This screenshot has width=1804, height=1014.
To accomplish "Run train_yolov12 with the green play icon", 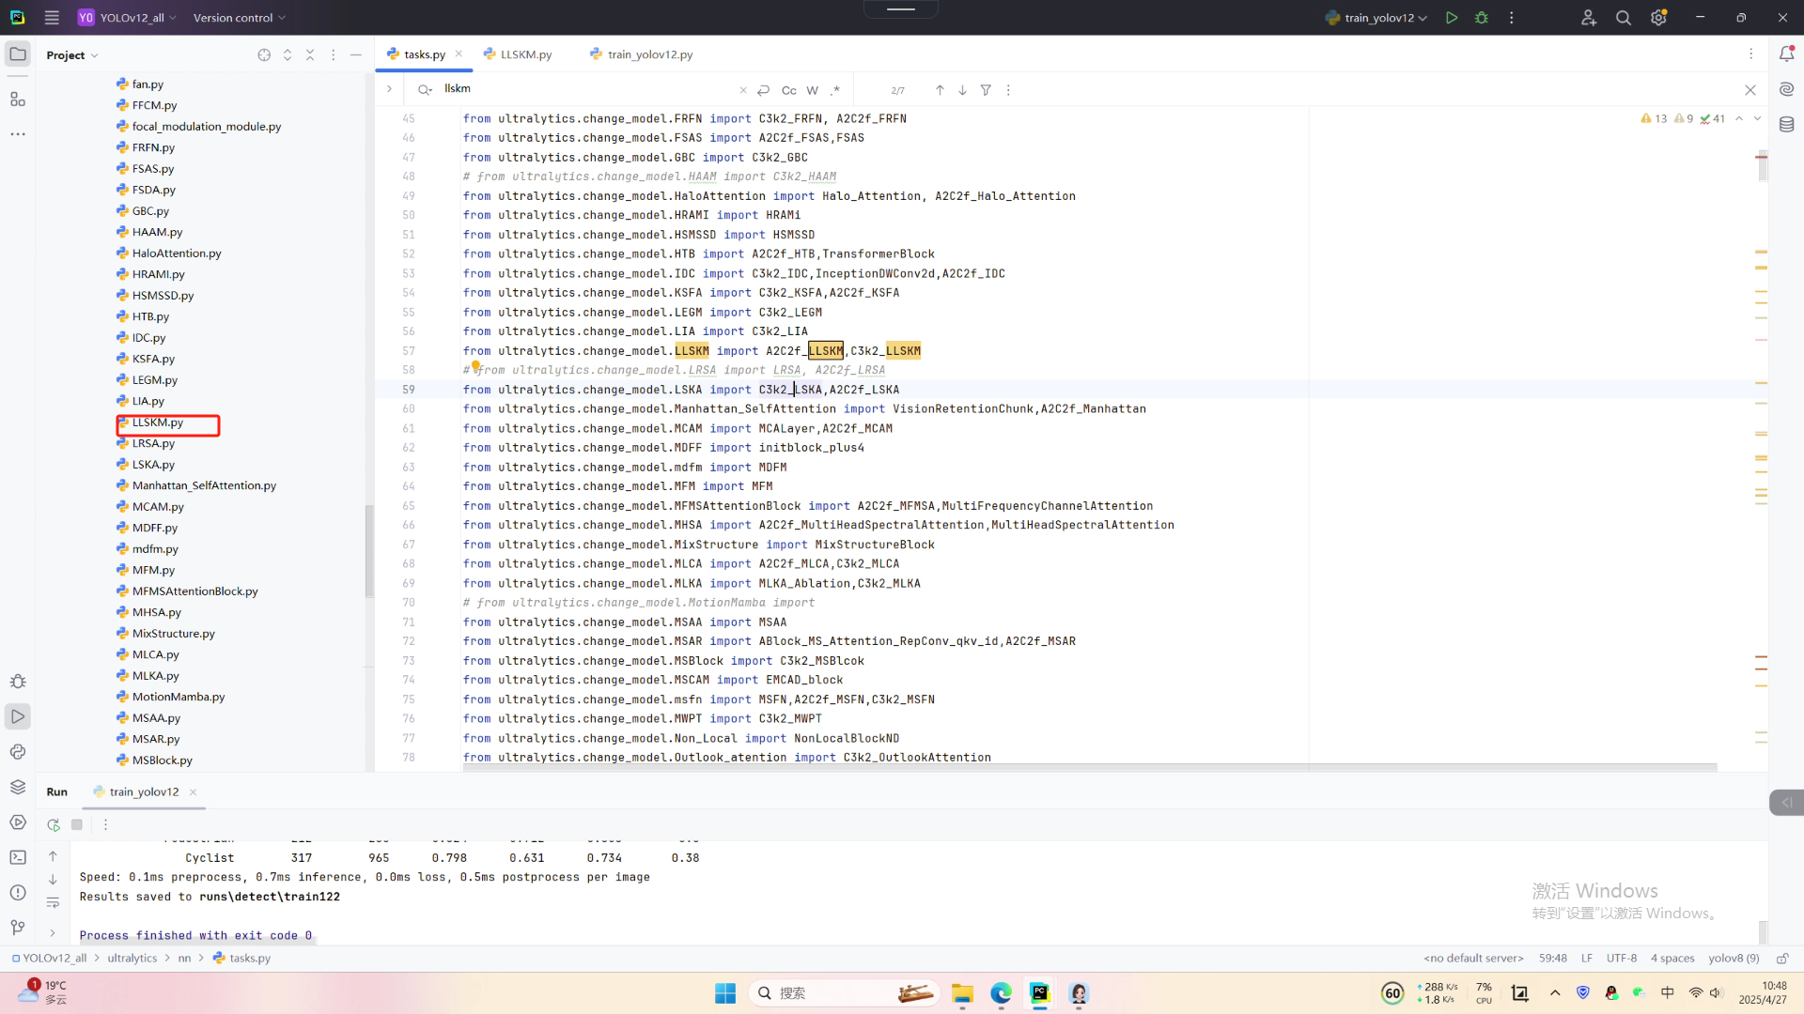I will [x=1452, y=18].
